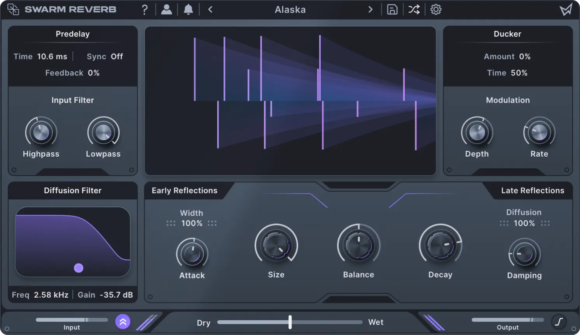Click the dots handle left of Width value
This screenshot has width=580, height=335.
click(x=171, y=223)
